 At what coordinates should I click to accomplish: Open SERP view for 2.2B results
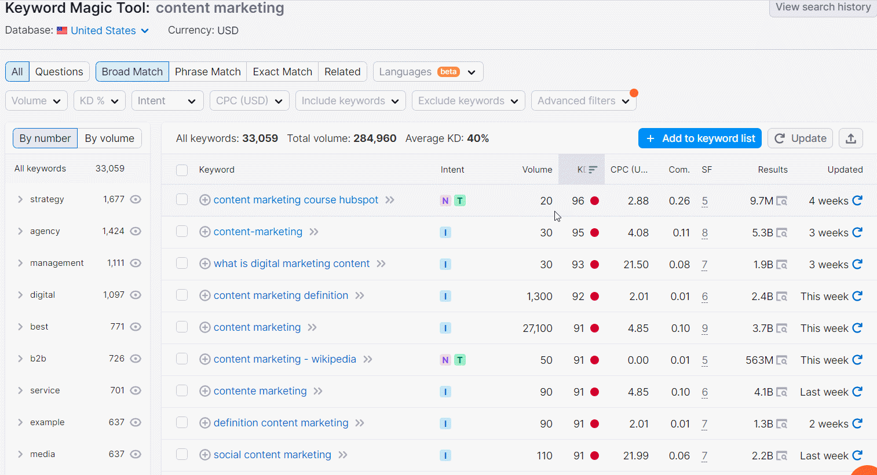[x=781, y=456]
